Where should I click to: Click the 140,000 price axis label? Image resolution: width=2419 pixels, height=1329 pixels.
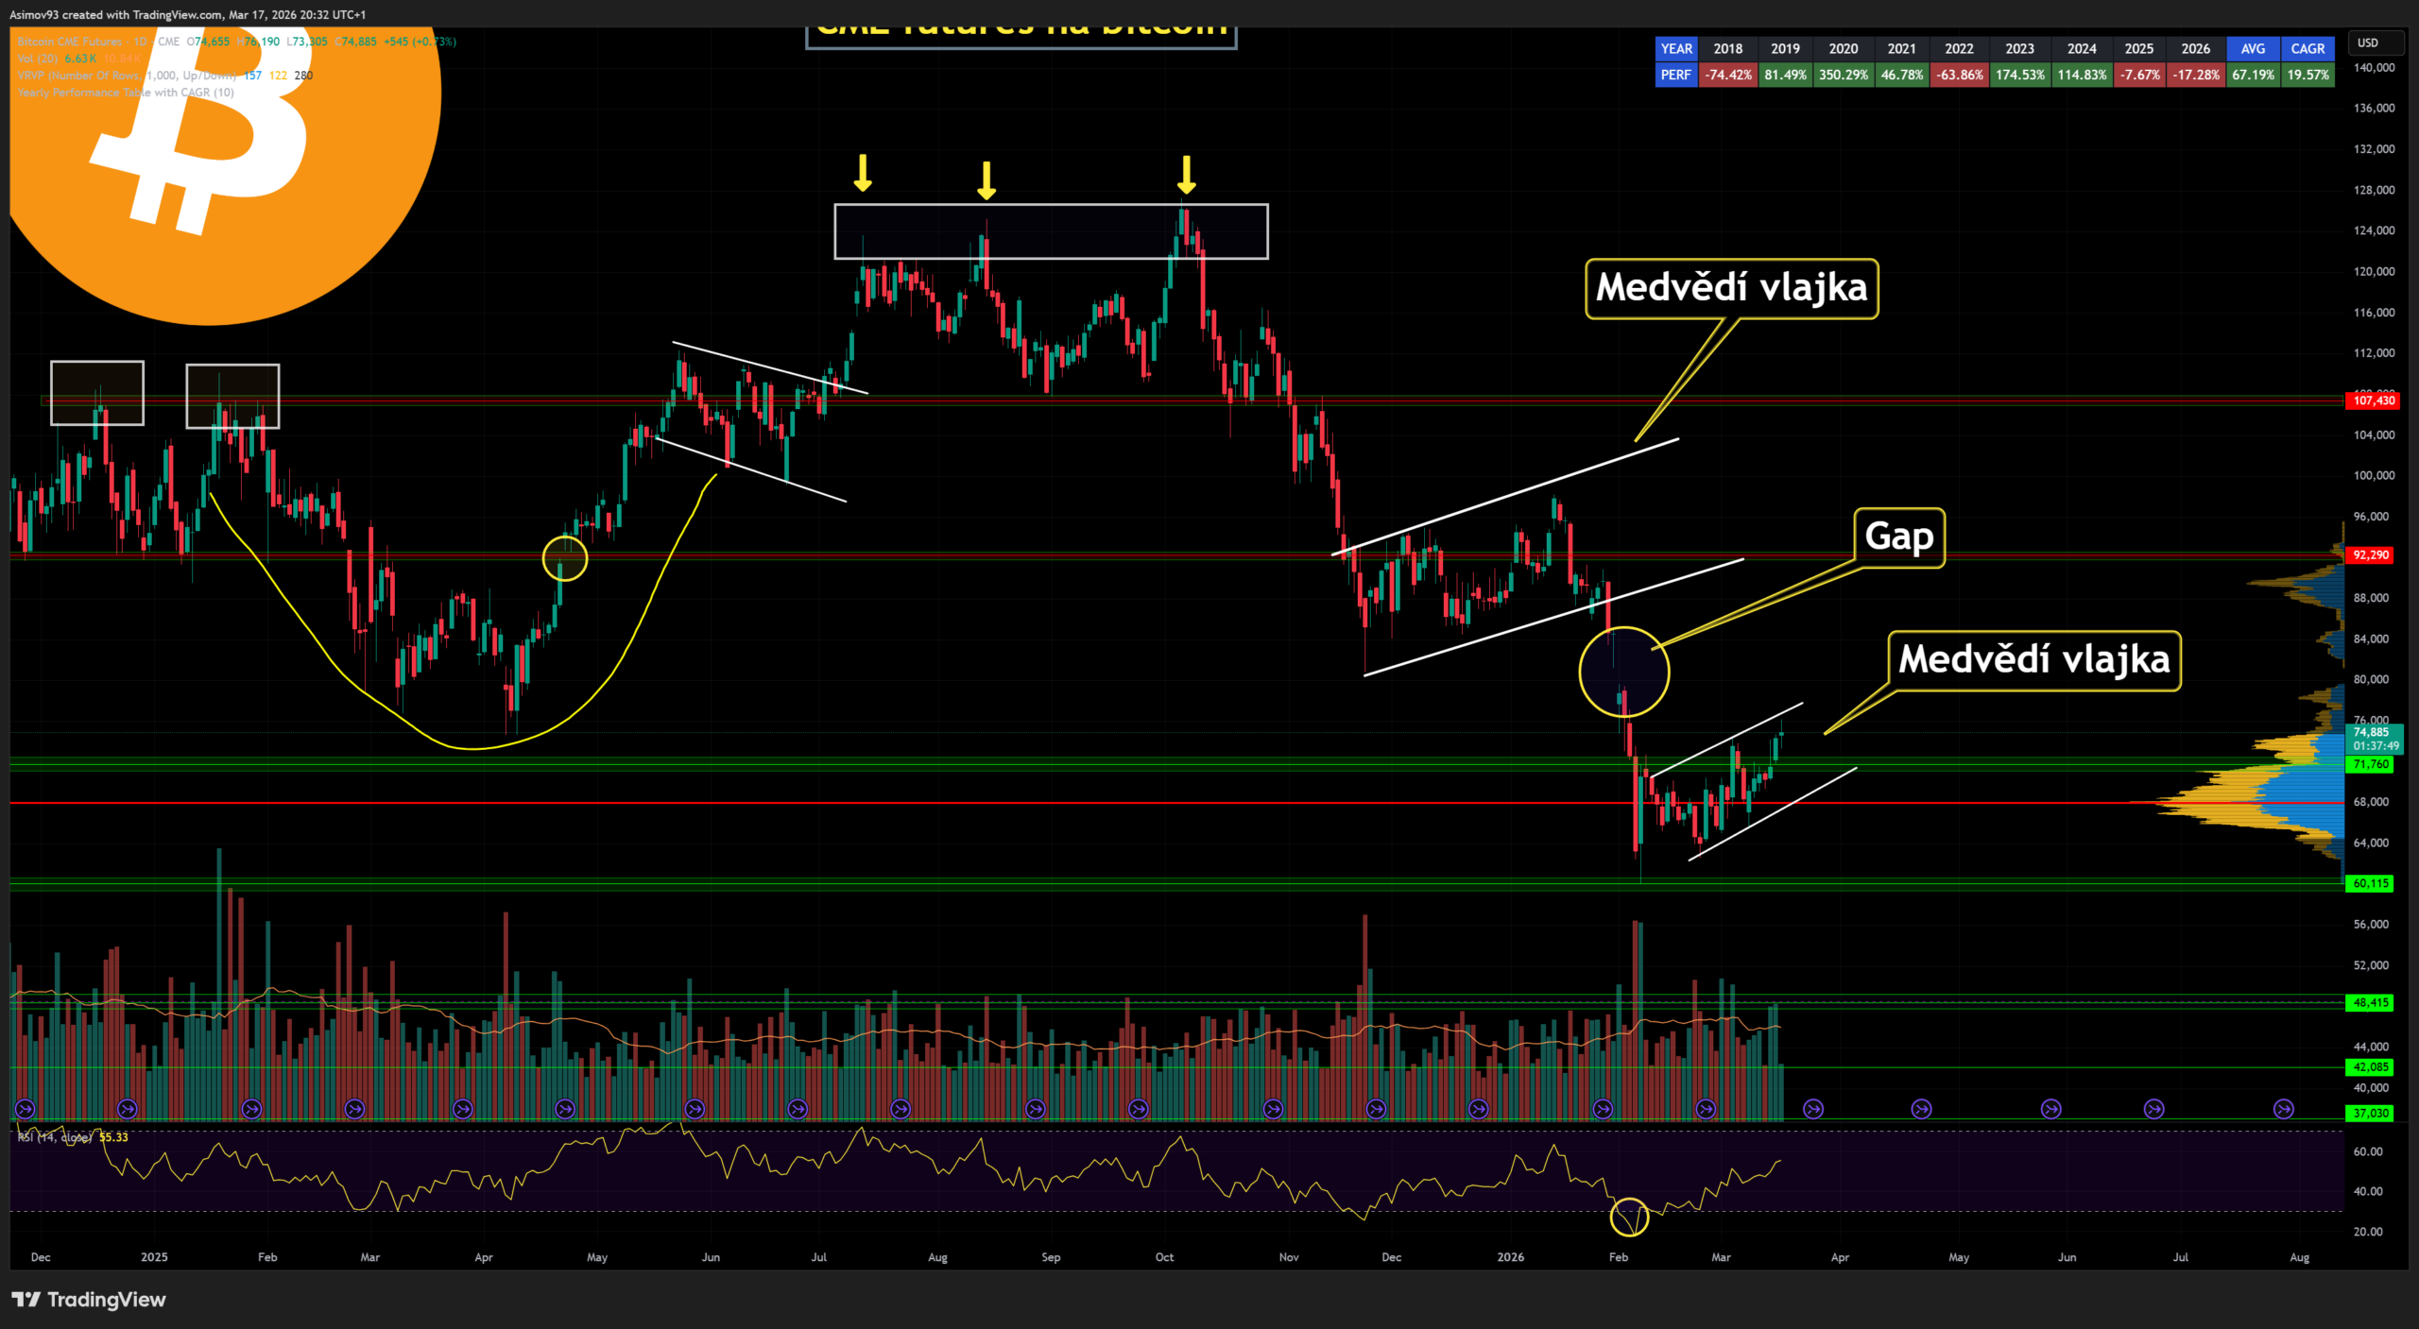[2374, 68]
